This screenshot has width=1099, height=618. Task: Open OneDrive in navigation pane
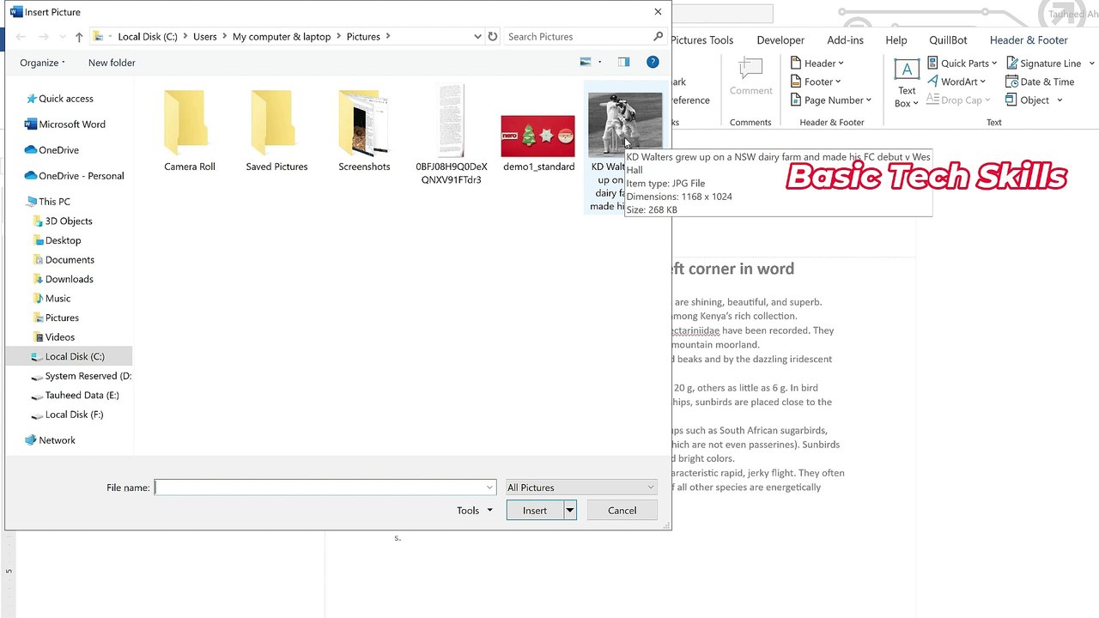coord(58,150)
